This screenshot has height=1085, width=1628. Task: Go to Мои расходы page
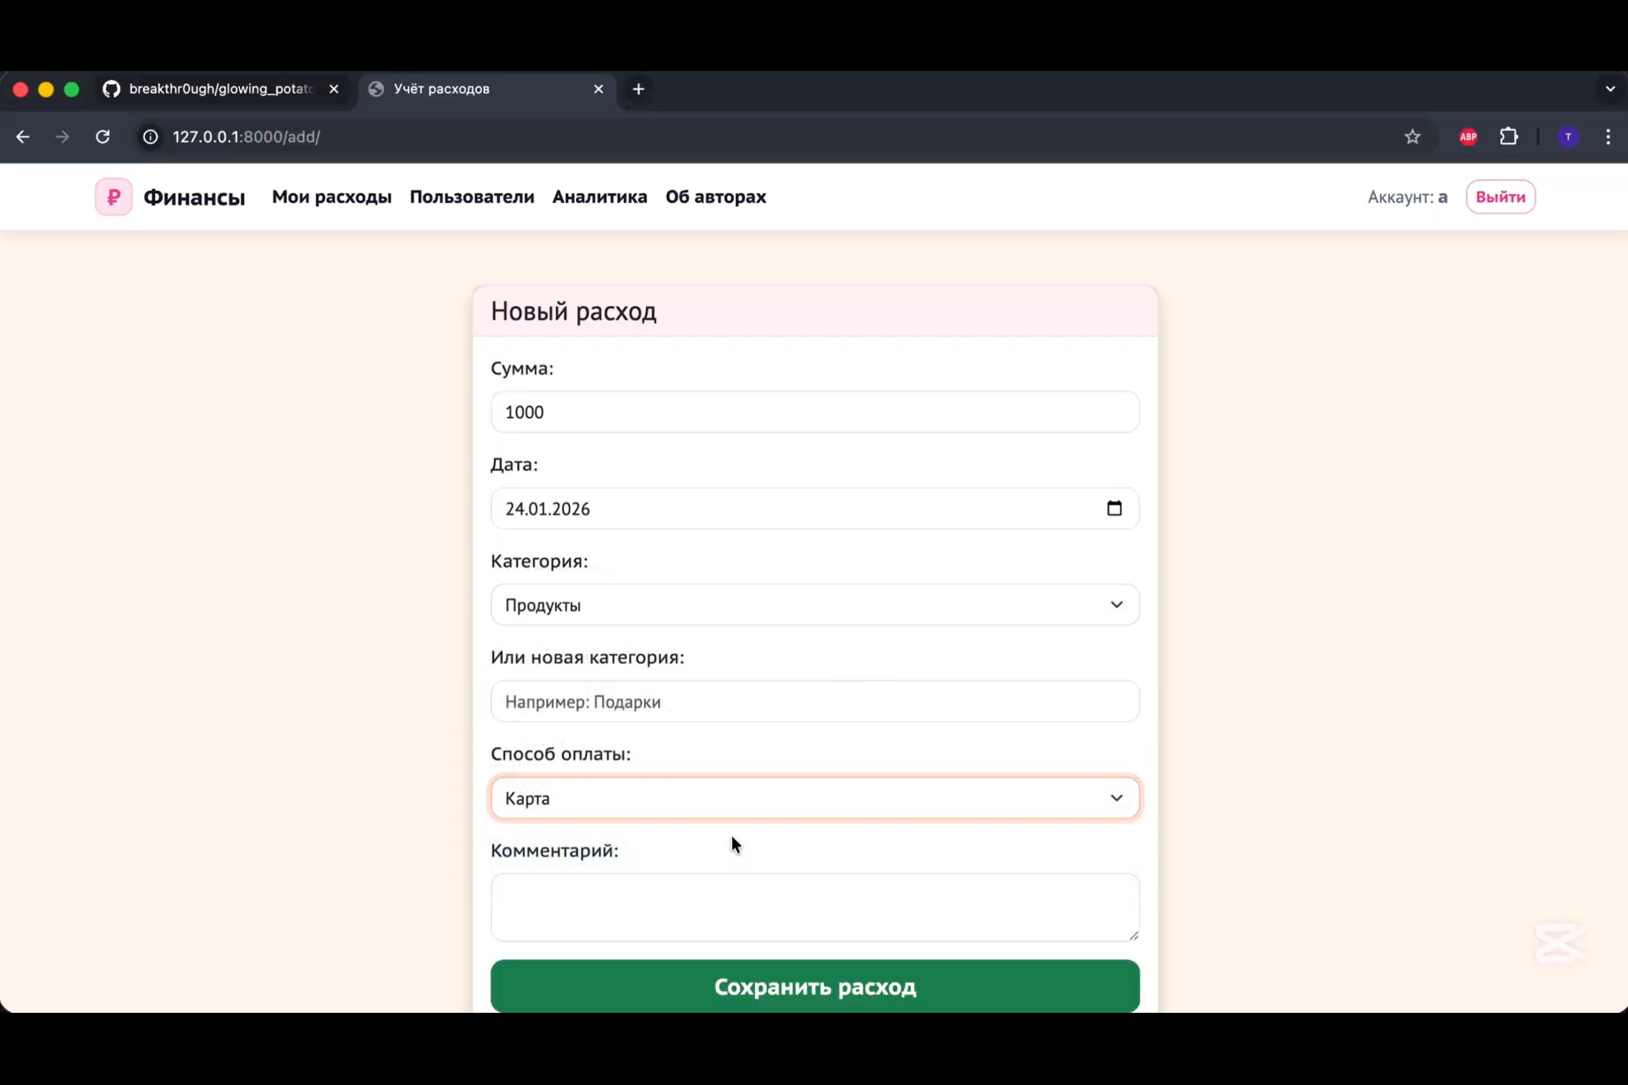[332, 196]
